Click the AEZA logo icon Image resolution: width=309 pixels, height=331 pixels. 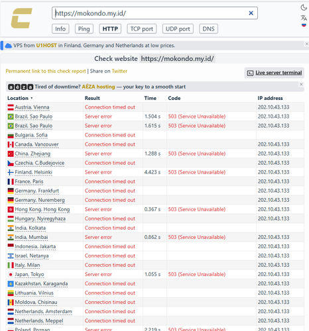coord(21,87)
